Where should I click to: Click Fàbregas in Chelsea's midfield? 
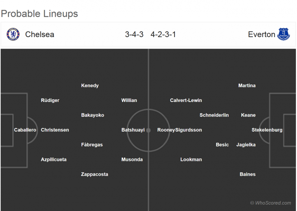coord(92,145)
